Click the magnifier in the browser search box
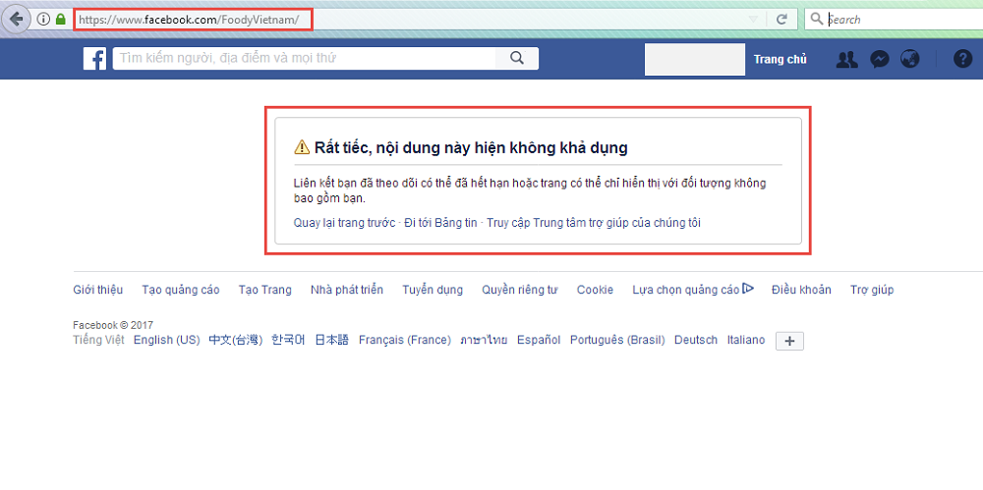 tap(816, 19)
